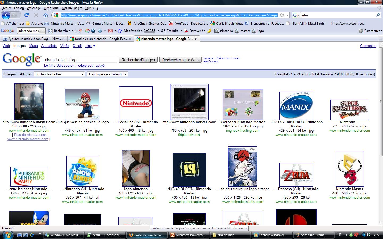The height and width of the screenshot is (239, 383).
Task: Find the word 'nintendo' via the toolbar button
Action: coord(224,31)
